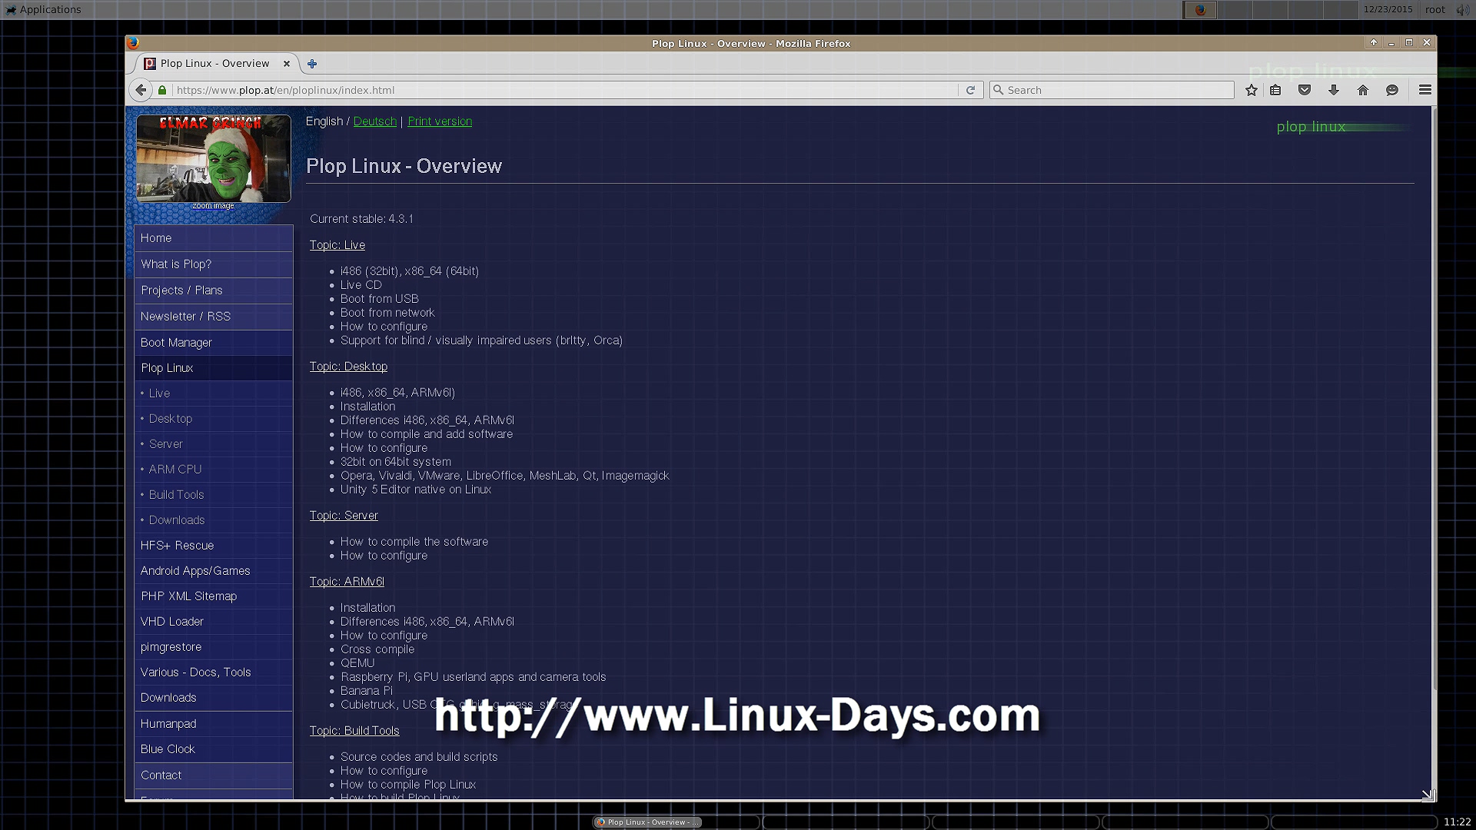Click 'Unity 5 Editor native on Linux' text

point(416,490)
